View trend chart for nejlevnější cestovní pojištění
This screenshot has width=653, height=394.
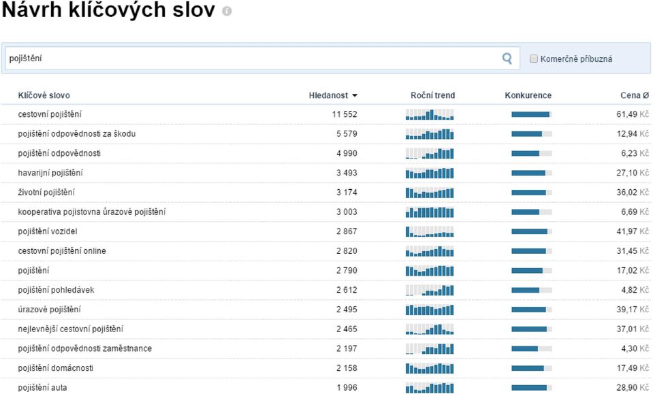pyautogui.click(x=430, y=329)
